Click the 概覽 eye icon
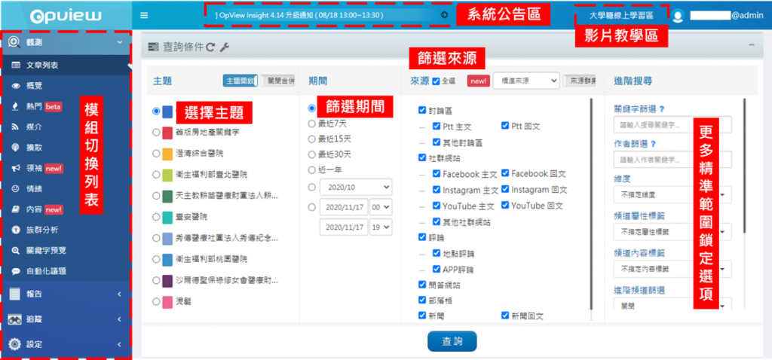Screen dimensions: 772x360 pyautogui.click(x=16, y=86)
